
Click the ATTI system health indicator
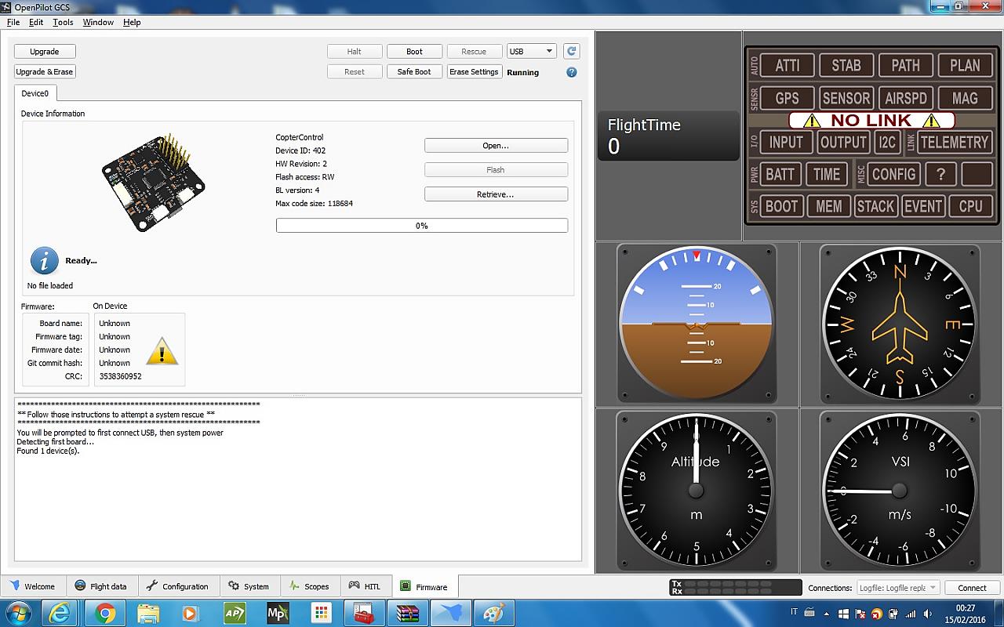click(788, 65)
